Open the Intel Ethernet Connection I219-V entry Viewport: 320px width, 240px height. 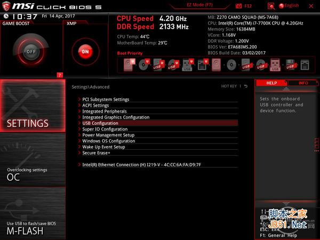click(x=158, y=165)
